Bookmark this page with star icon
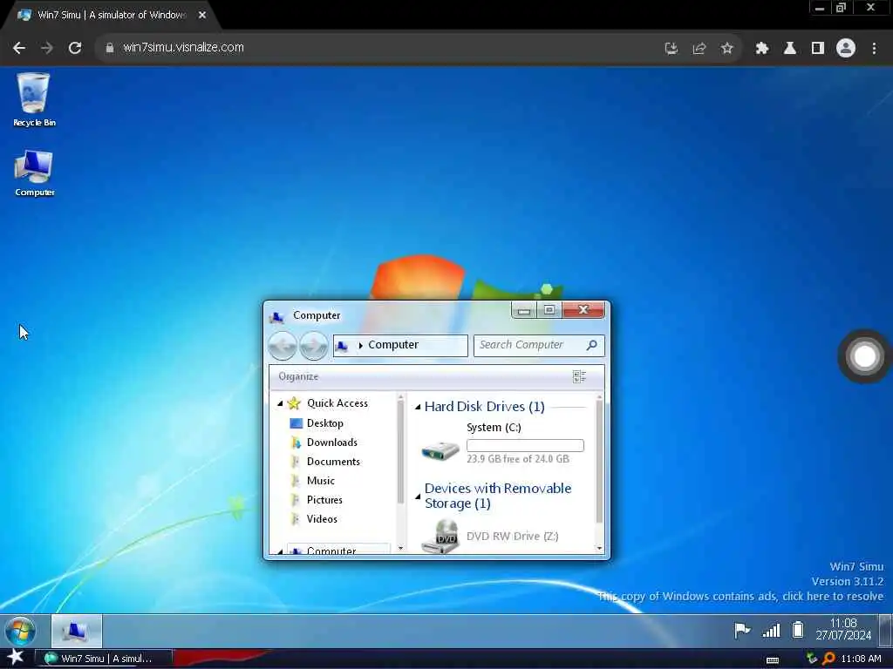The width and height of the screenshot is (893, 669). point(726,49)
